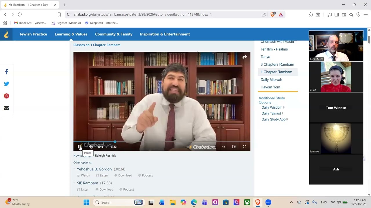Click the Raleigh Resnick now-playing name

[106, 155]
